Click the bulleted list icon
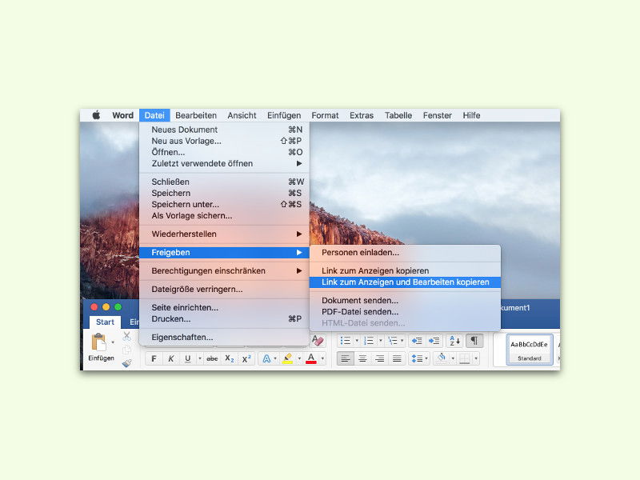 coord(346,341)
